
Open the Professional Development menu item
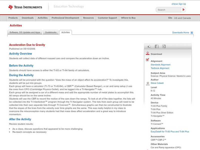(65, 18)
